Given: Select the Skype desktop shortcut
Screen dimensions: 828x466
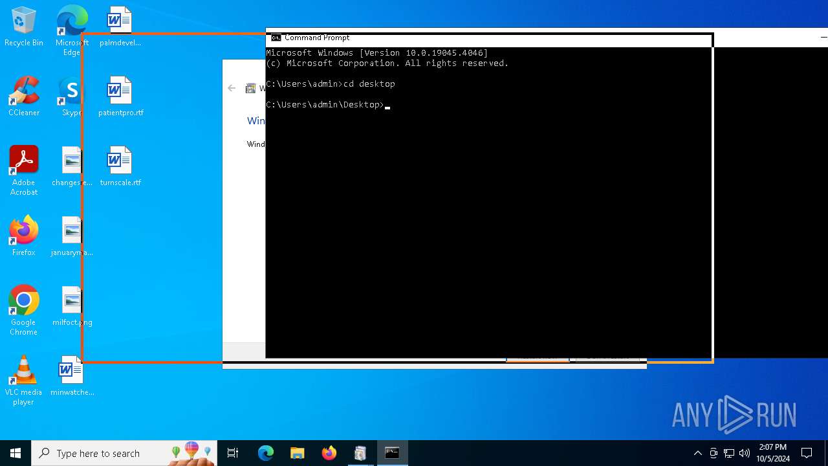Looking at the screenshot, I should point(72,96).
